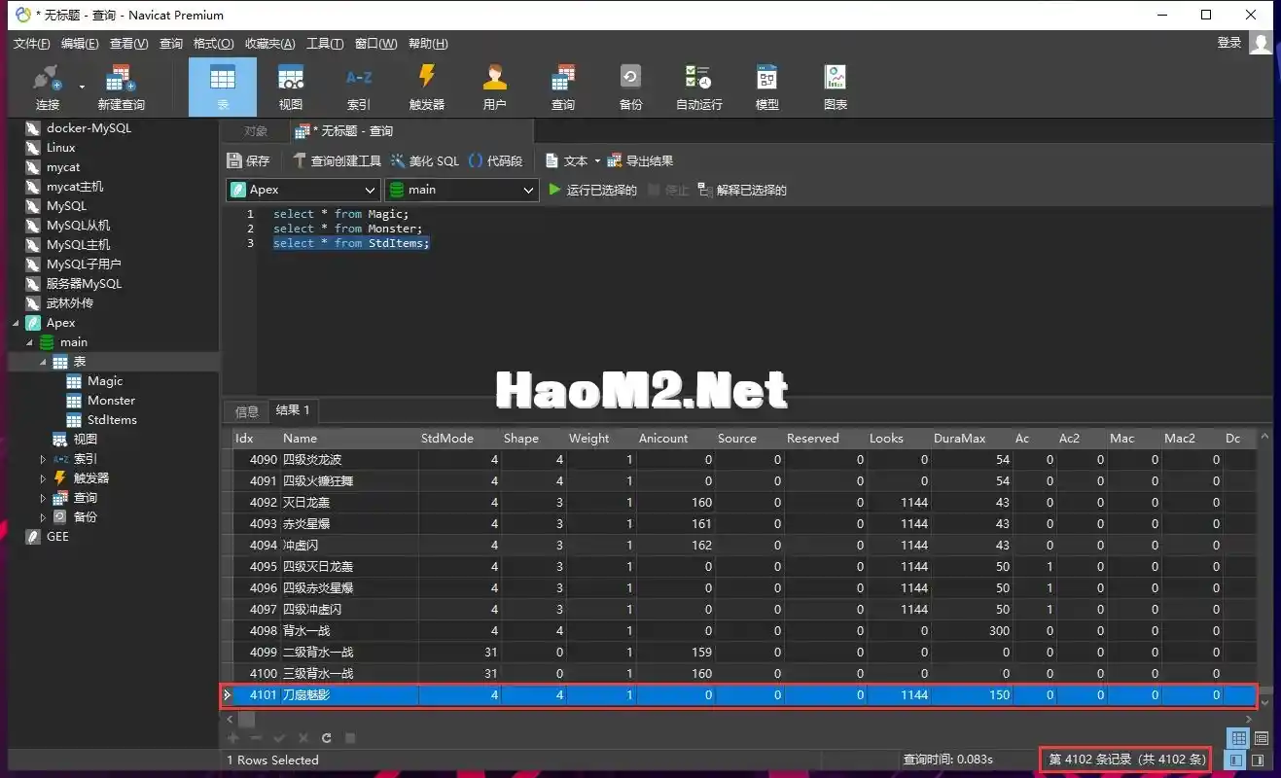The image size is (1281, 778).
Task: Select the Table toolbar icon
Action: [223, 88]
